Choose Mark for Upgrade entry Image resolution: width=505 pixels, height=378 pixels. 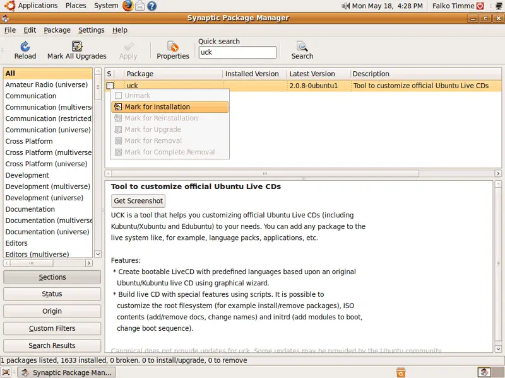click(170, 129)
